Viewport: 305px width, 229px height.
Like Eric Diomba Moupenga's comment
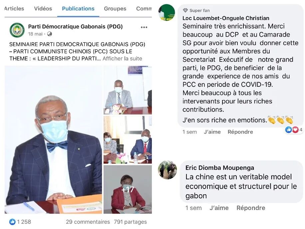click(219, 208)
